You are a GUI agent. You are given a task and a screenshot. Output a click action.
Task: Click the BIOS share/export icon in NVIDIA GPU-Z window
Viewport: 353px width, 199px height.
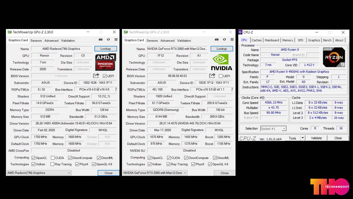pos(212,76)
